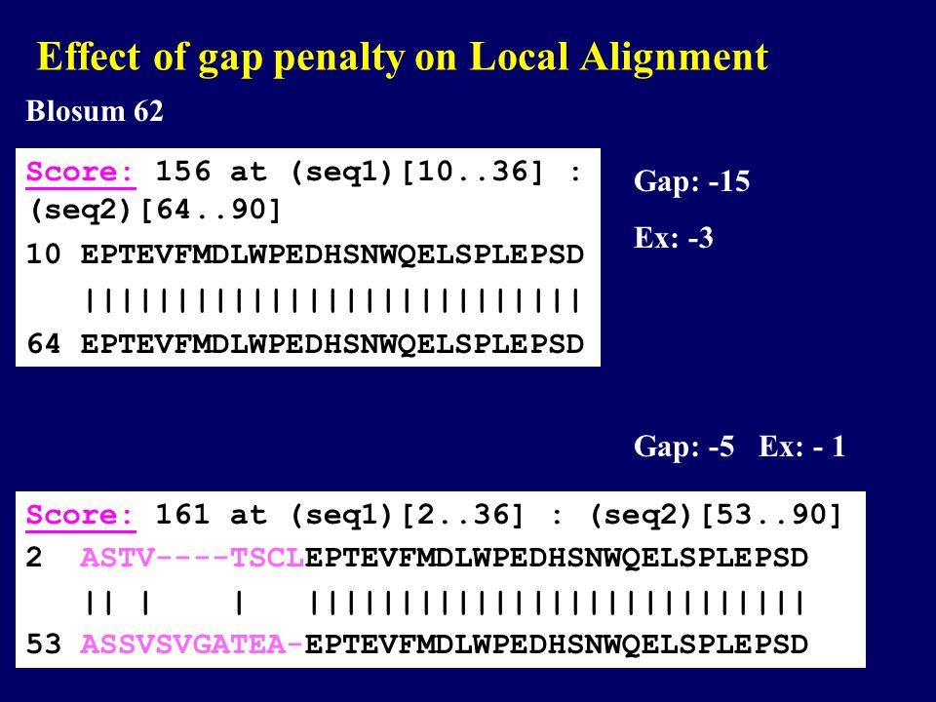Click the score value '156'
This screenshot has width=936, height=702.
(182, 172)
